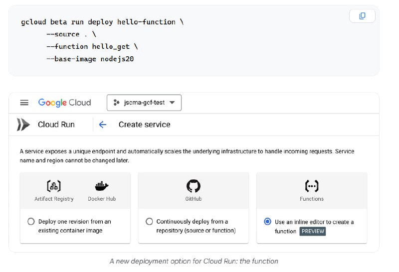
Task: Click the Artifact Registry icon
Action: (54, 186)
